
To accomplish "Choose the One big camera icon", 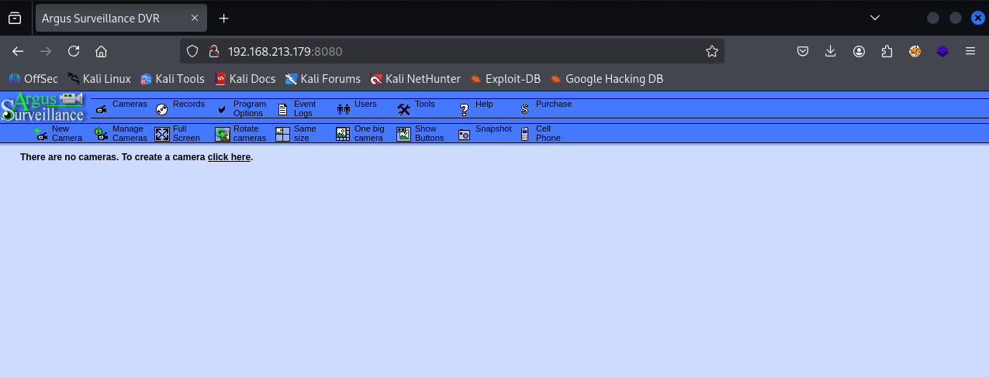I will point(343,134).
